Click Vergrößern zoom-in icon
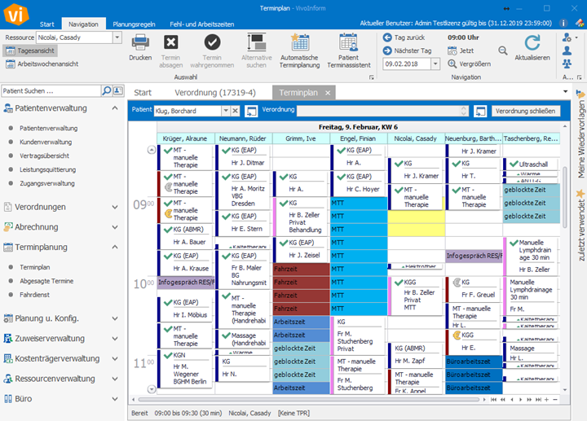587x421 pixels. (452, 64)
